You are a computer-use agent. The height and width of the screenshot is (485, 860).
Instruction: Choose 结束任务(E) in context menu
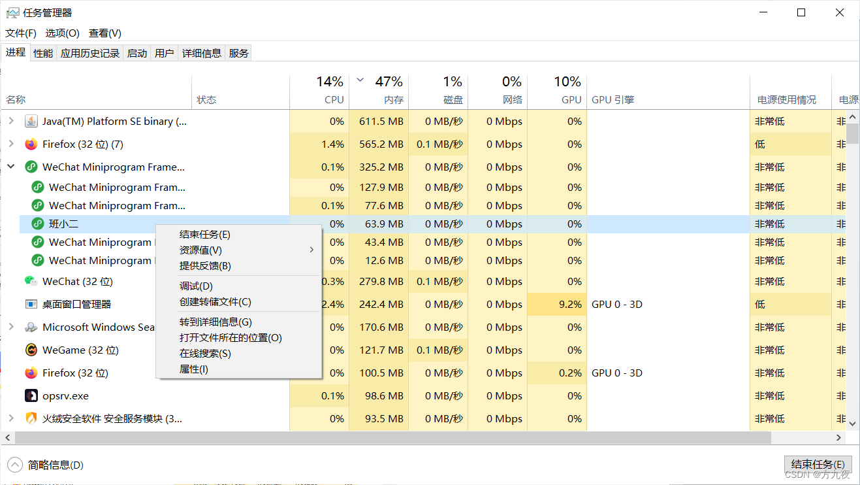pos(238,235)
